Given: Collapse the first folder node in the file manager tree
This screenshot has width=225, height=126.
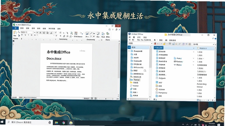Looking at the screenshot, I should 129,51.
